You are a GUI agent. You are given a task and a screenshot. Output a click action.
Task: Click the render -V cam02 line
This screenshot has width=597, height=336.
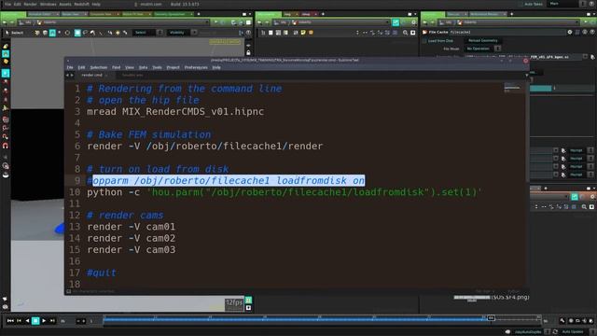[132, 238]
